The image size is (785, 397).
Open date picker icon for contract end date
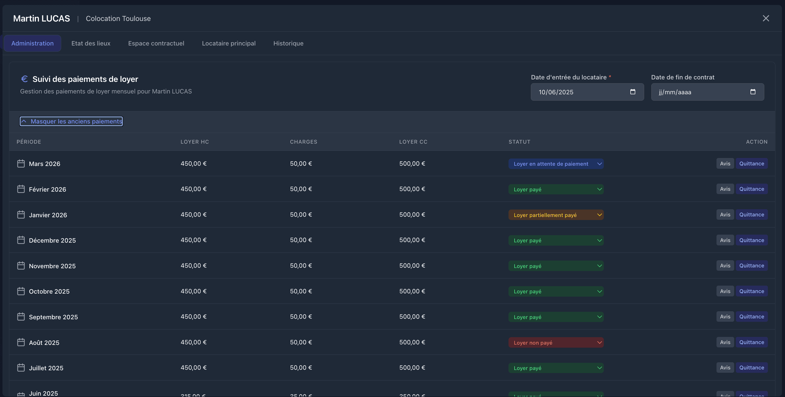coord(753,92)
